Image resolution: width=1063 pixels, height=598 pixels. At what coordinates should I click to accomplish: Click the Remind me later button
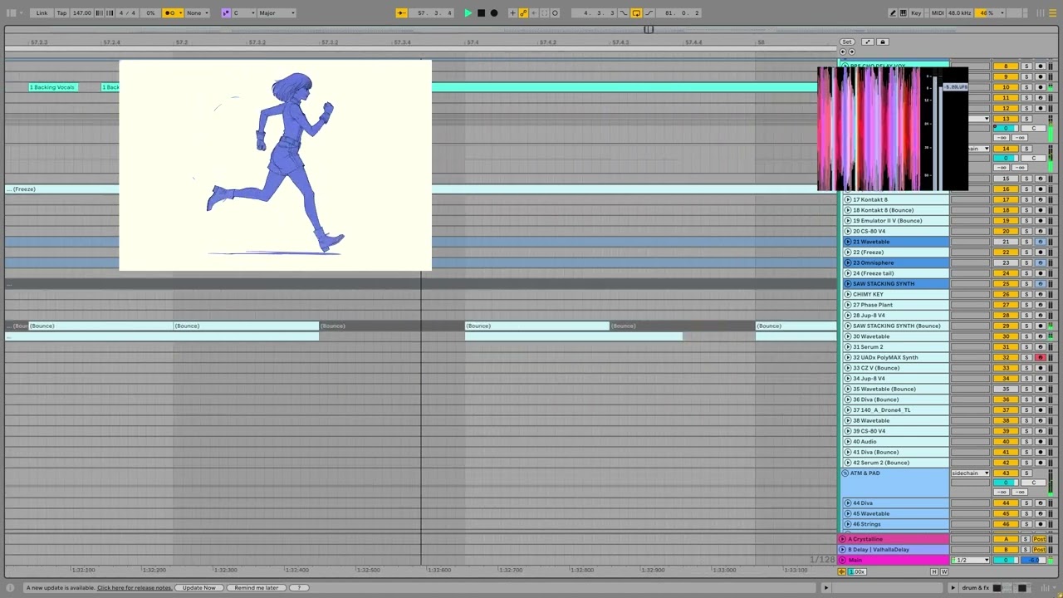(257, 588)
